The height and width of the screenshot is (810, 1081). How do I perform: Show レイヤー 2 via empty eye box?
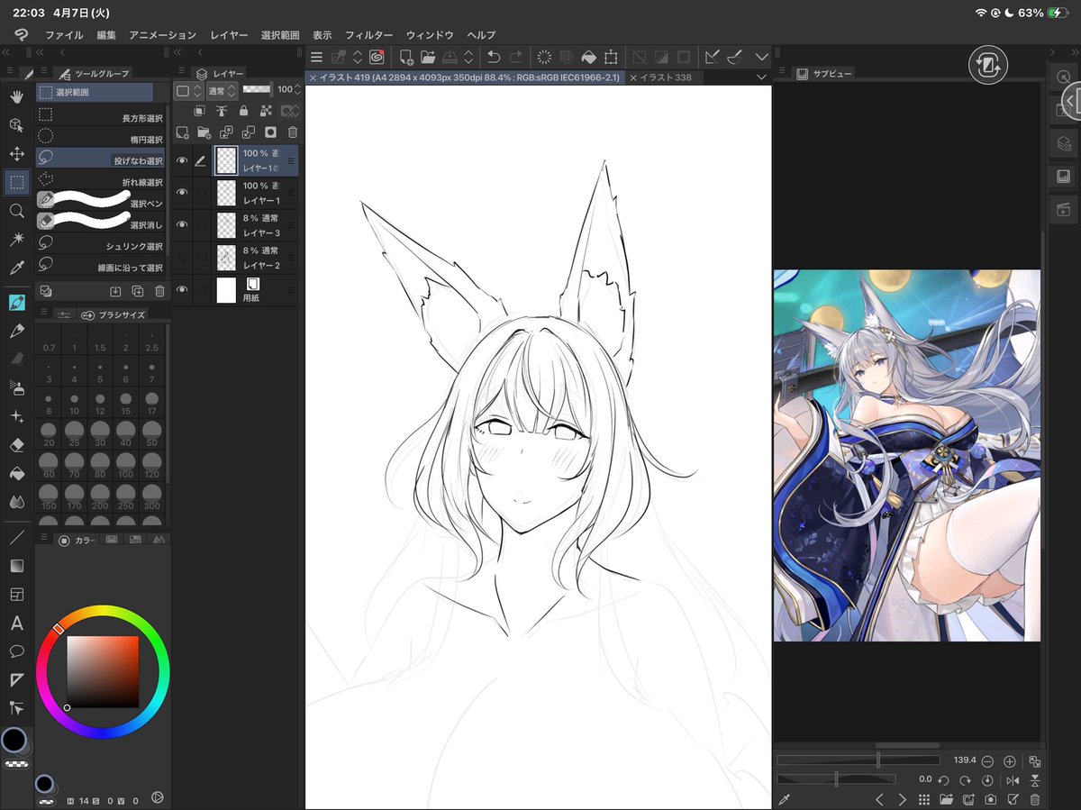[183, 257]
